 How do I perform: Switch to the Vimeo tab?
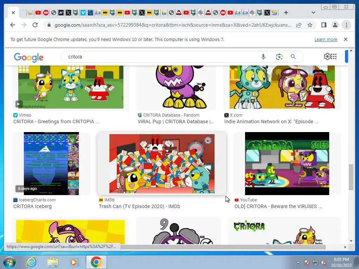83,13
